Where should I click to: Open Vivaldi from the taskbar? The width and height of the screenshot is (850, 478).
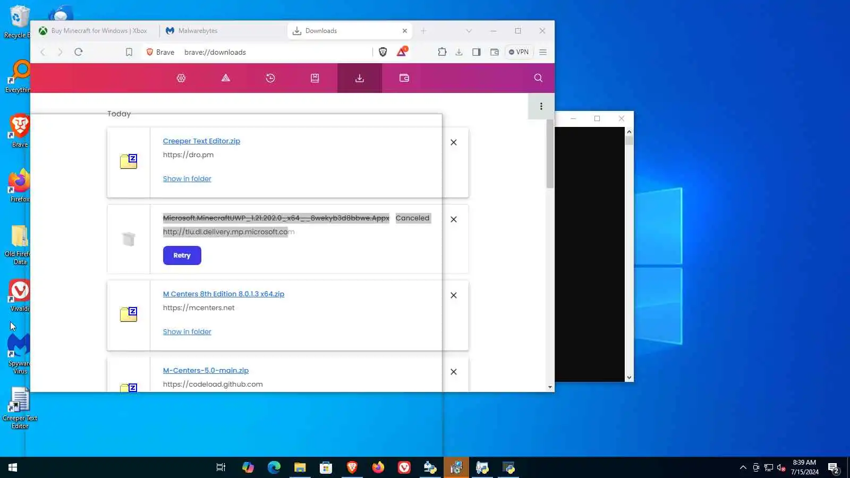click(x=404, y=467)
